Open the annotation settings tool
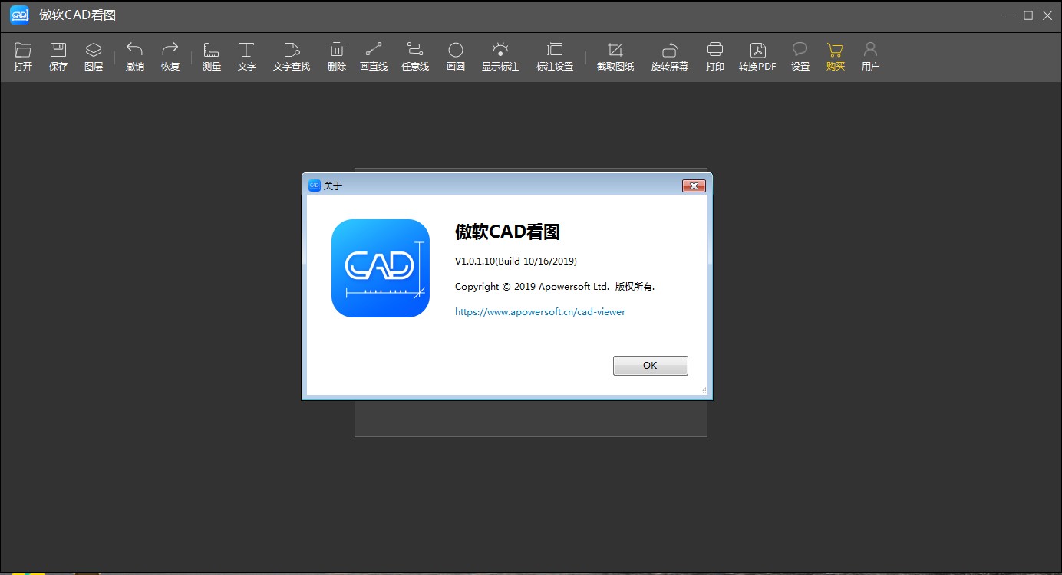This screenshot has height=575, width=1062. (x=554, y=56)
